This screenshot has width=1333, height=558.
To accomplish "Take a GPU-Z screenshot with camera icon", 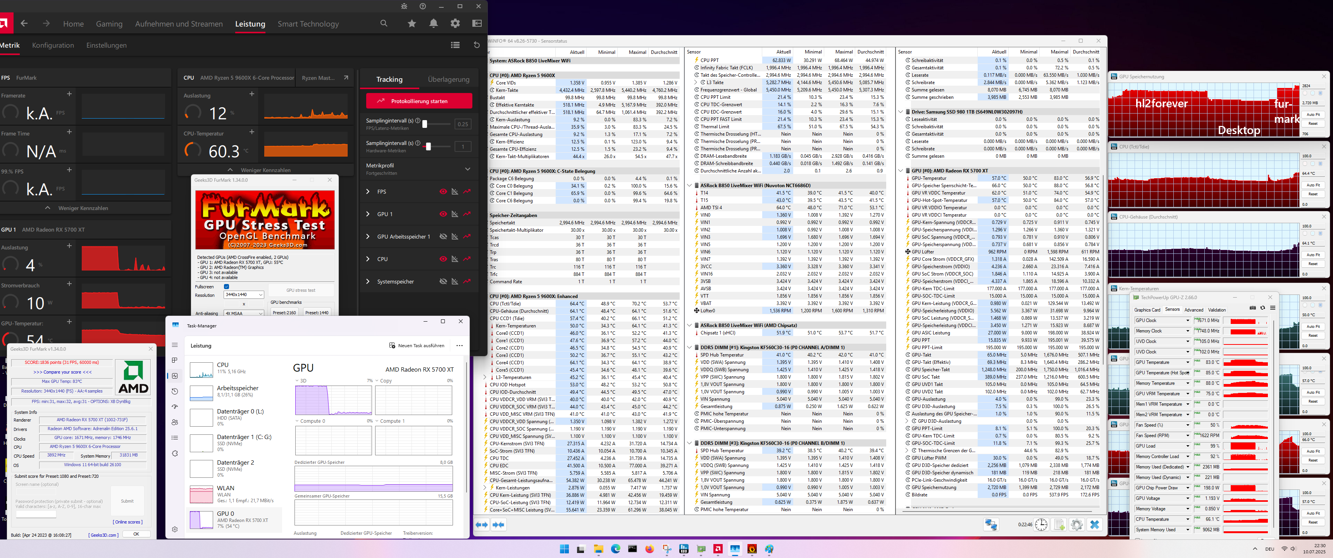I will tap(1253, 308).
